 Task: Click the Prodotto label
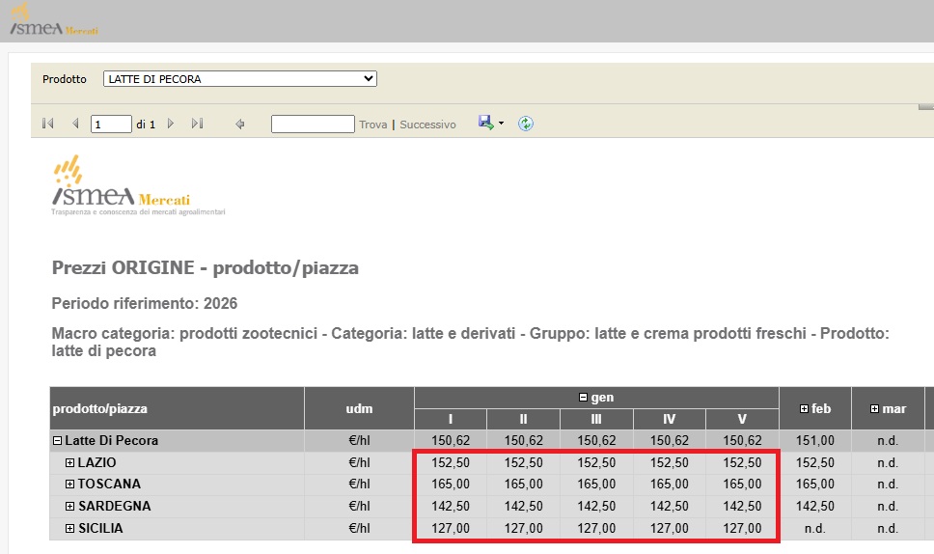(x=65, y=79)
